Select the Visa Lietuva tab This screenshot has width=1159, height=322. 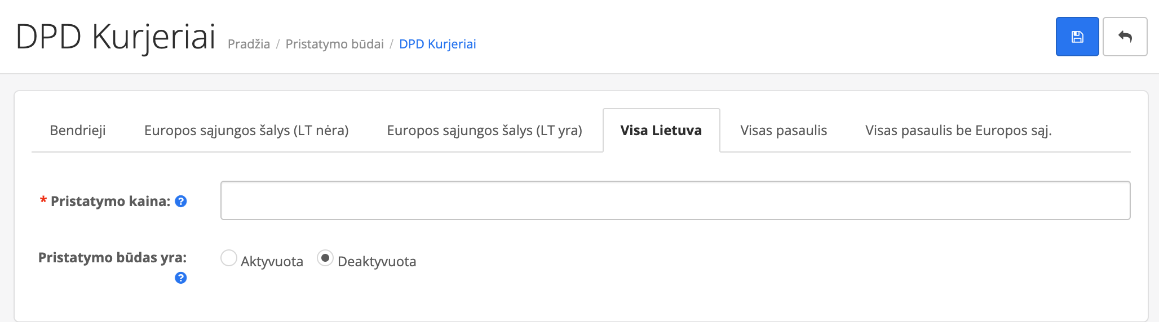tap(661, 131)
